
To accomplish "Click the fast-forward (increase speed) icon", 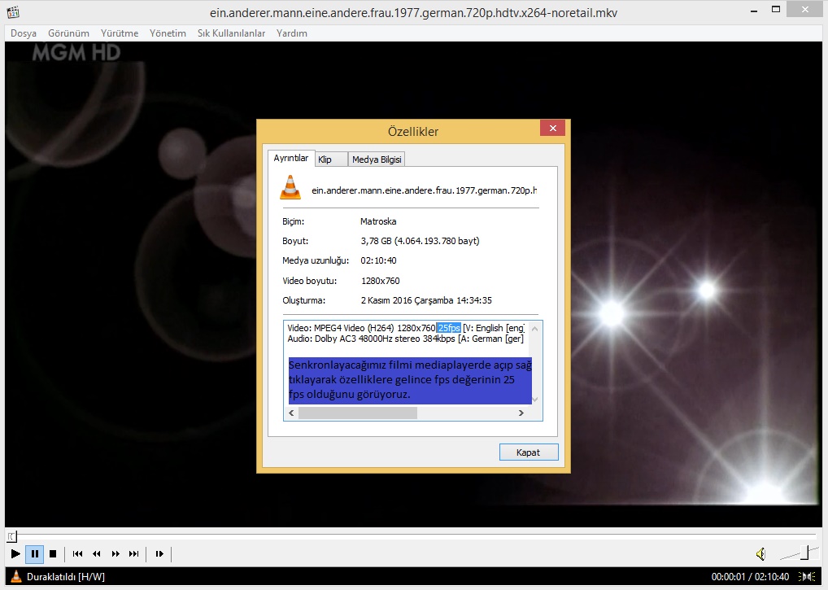I will 115,553.
